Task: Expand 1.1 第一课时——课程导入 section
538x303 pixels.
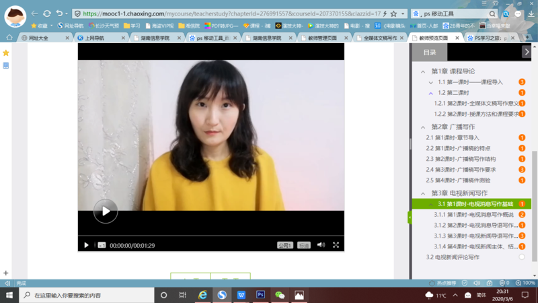Action: (x=431, y=82)
